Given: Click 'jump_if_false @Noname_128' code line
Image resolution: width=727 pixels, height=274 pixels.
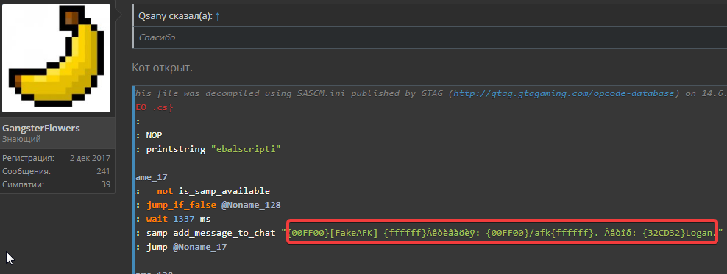Looking at the screenshot, I should pyautogui.click(x=213, y=205).
